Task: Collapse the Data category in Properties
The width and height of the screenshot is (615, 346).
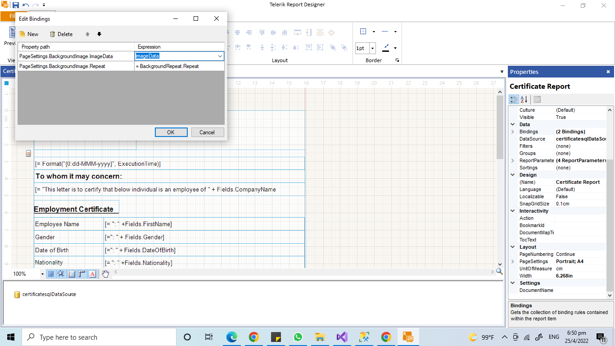Action: [513, 124]
